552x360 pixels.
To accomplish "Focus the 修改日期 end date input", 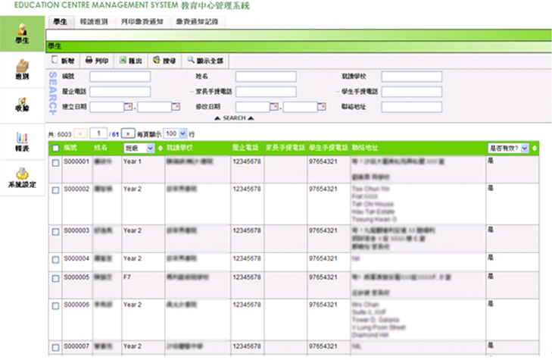I will pyautogui.click(x=300, y=107).
